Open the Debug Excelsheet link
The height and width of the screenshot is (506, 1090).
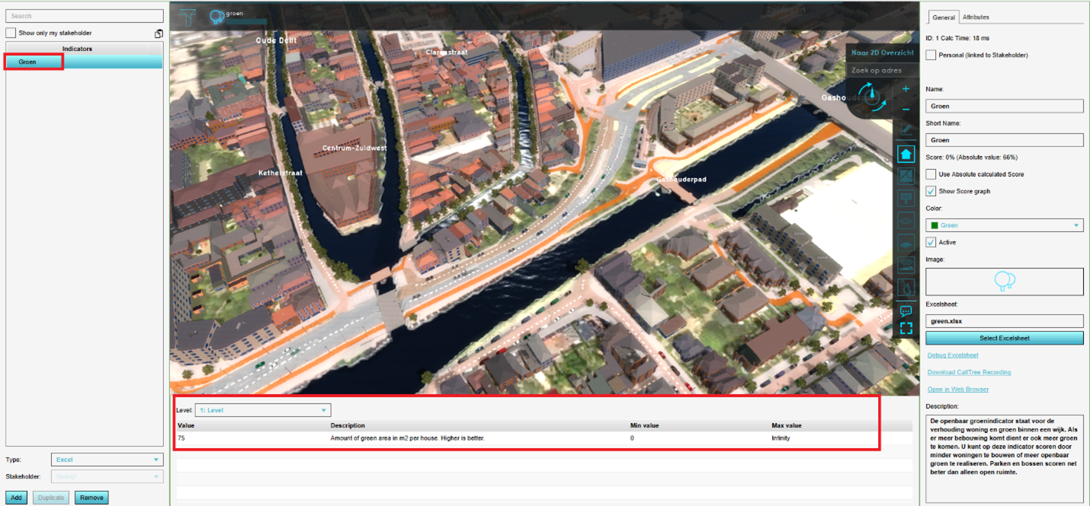point(952,355)
